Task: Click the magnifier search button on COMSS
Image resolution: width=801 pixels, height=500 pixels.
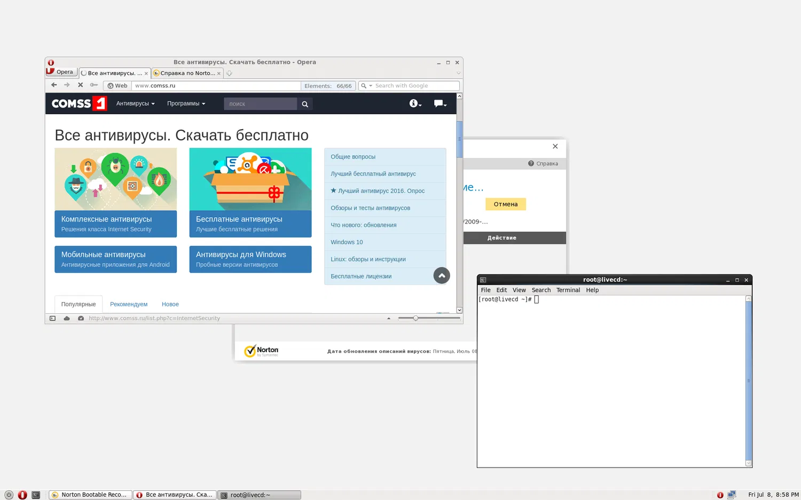Action: pyautogui.click(x=305, y=104)
